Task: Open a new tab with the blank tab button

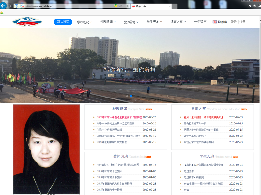Action: pyautogui.click(x=175, y=6)
